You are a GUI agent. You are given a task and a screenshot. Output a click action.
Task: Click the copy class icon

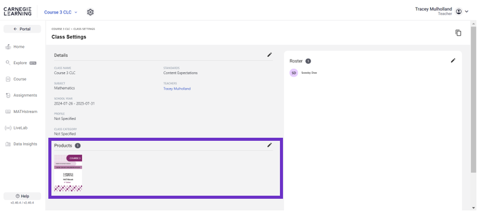tap(458, 33)
